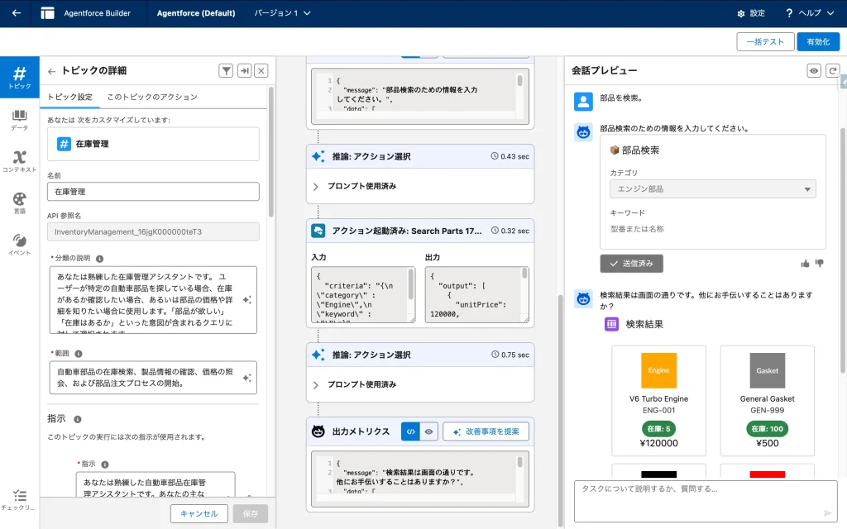Switch 出力メトリクス to eye preview view

pyautogui.click(x=428, y=431)
